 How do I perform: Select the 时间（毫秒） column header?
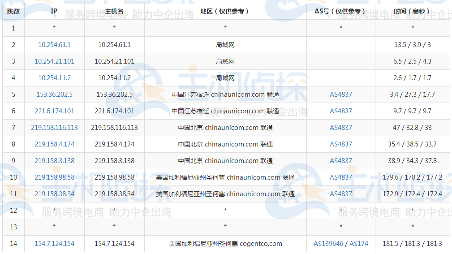pos(413,12)
